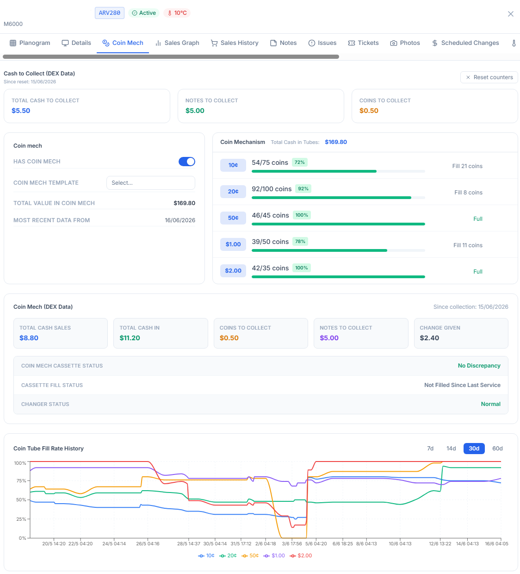Select the 60d history range

[497, 449]
